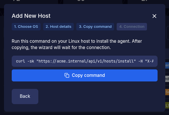
Task: Close the Add New Host dialog
Action: (x=154, y=16)
